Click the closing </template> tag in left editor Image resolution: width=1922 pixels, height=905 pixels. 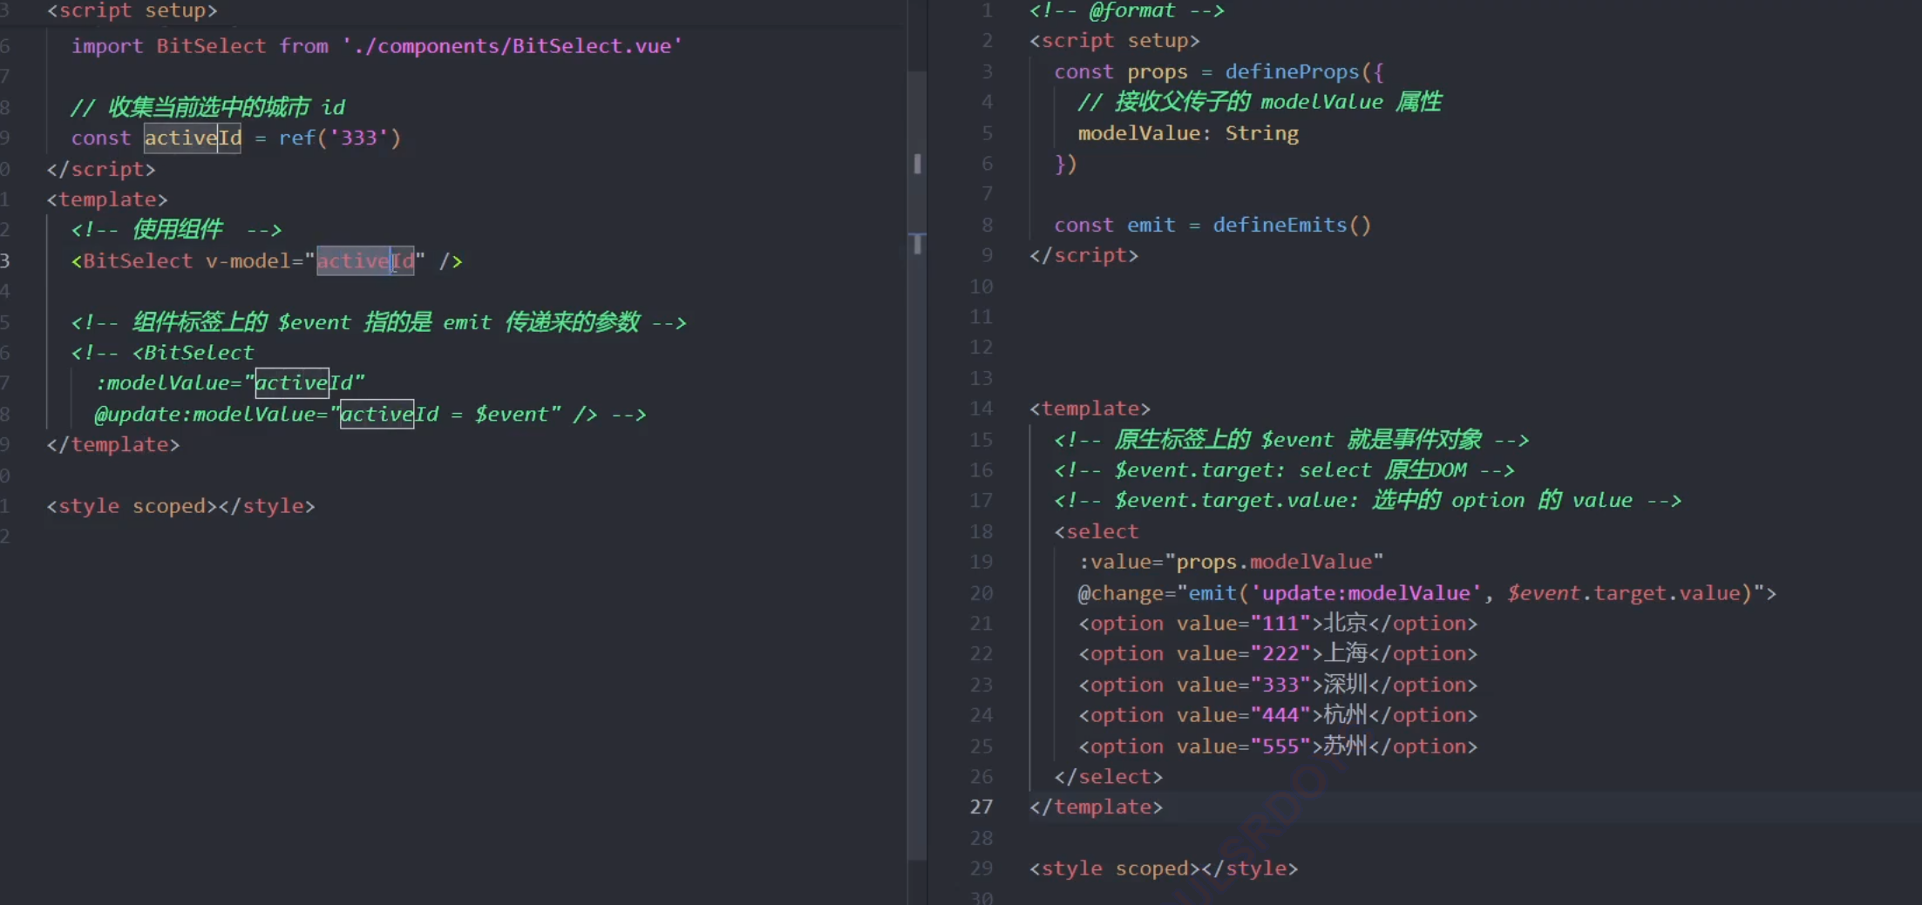[x=113, y=445]
